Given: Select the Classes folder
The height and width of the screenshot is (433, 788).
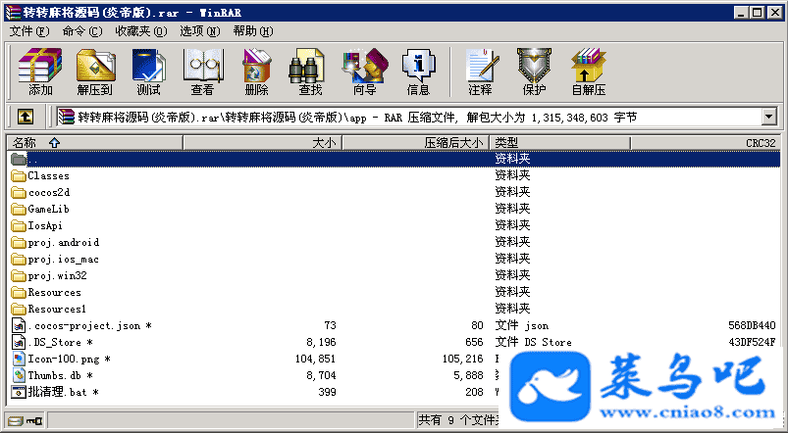Looking at the screenshot, I should coord(48,176).
